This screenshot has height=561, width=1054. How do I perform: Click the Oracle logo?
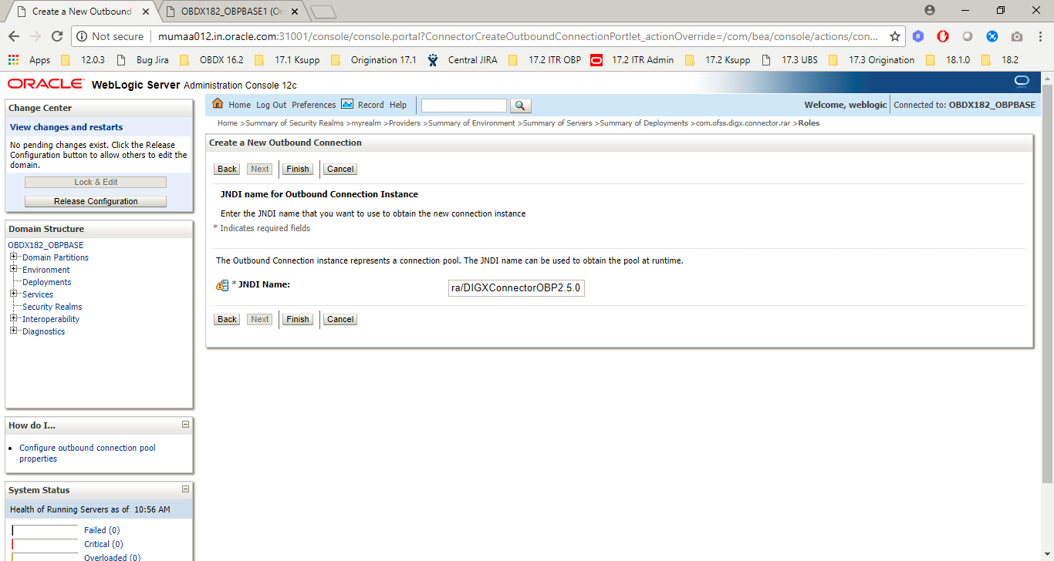pyautogui.click(x=46, y=83)
